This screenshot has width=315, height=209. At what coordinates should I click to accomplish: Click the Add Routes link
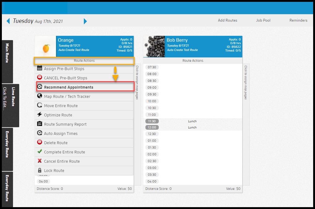pyautogui.click(x=227, y=20)
